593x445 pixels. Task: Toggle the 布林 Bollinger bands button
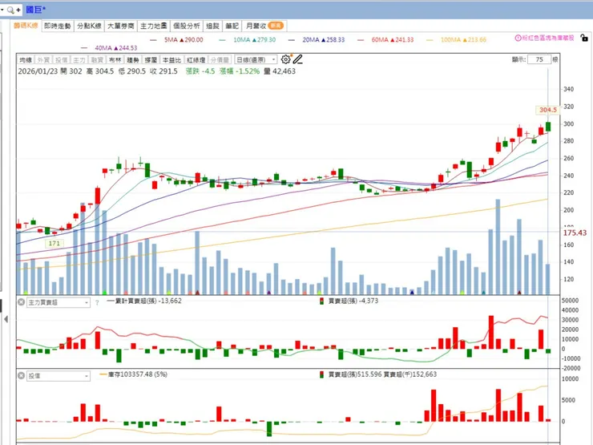click(x=115, y=60)
